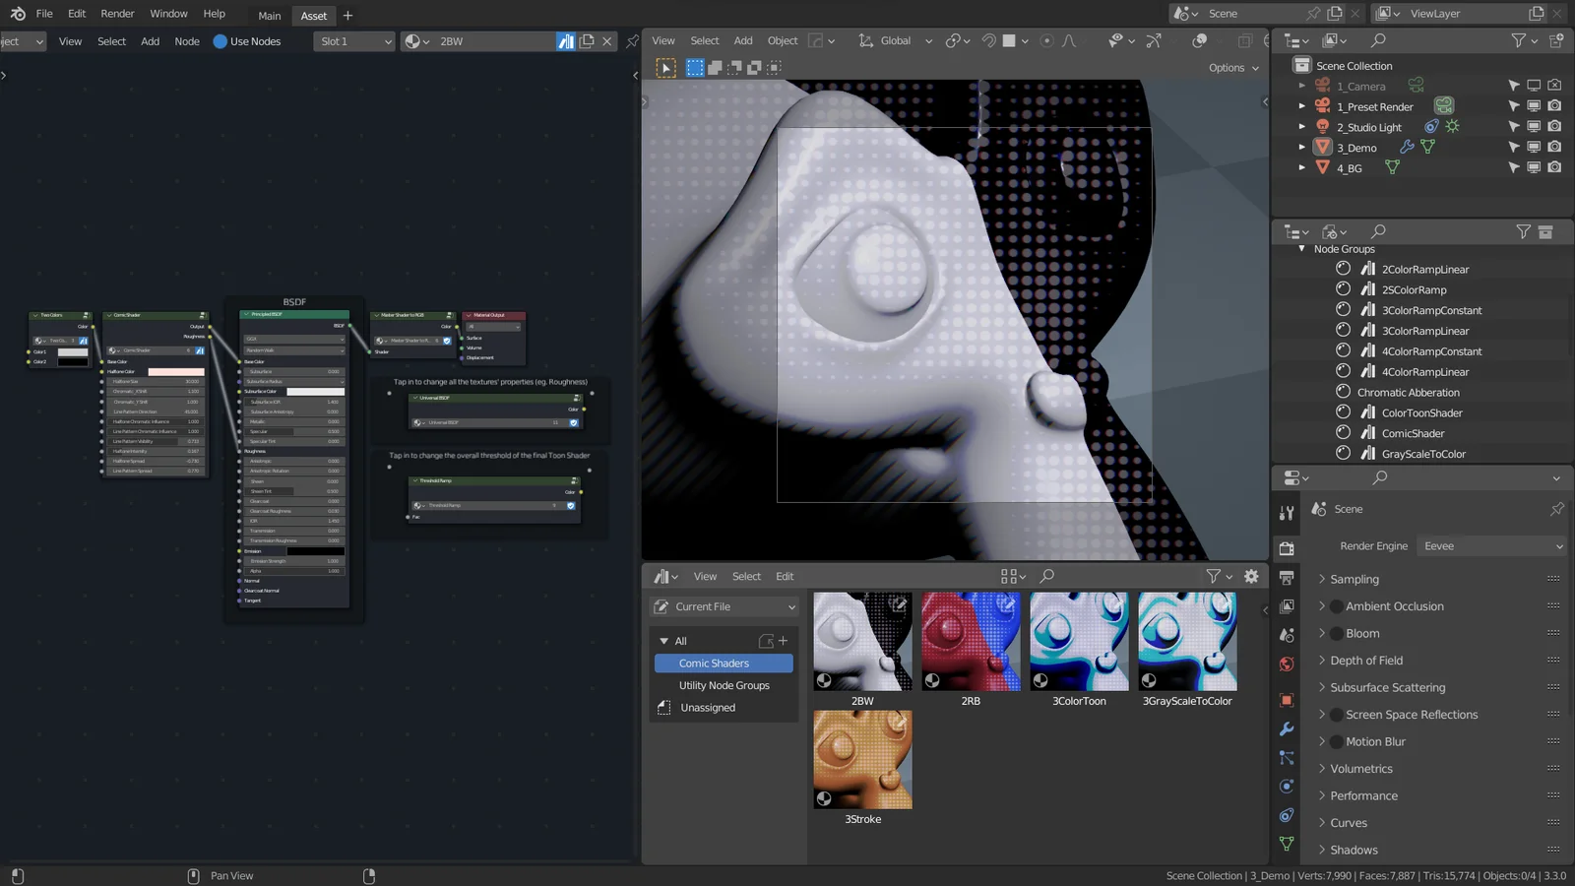Enable snapping with the magnet icon

[x=987, y=40]
